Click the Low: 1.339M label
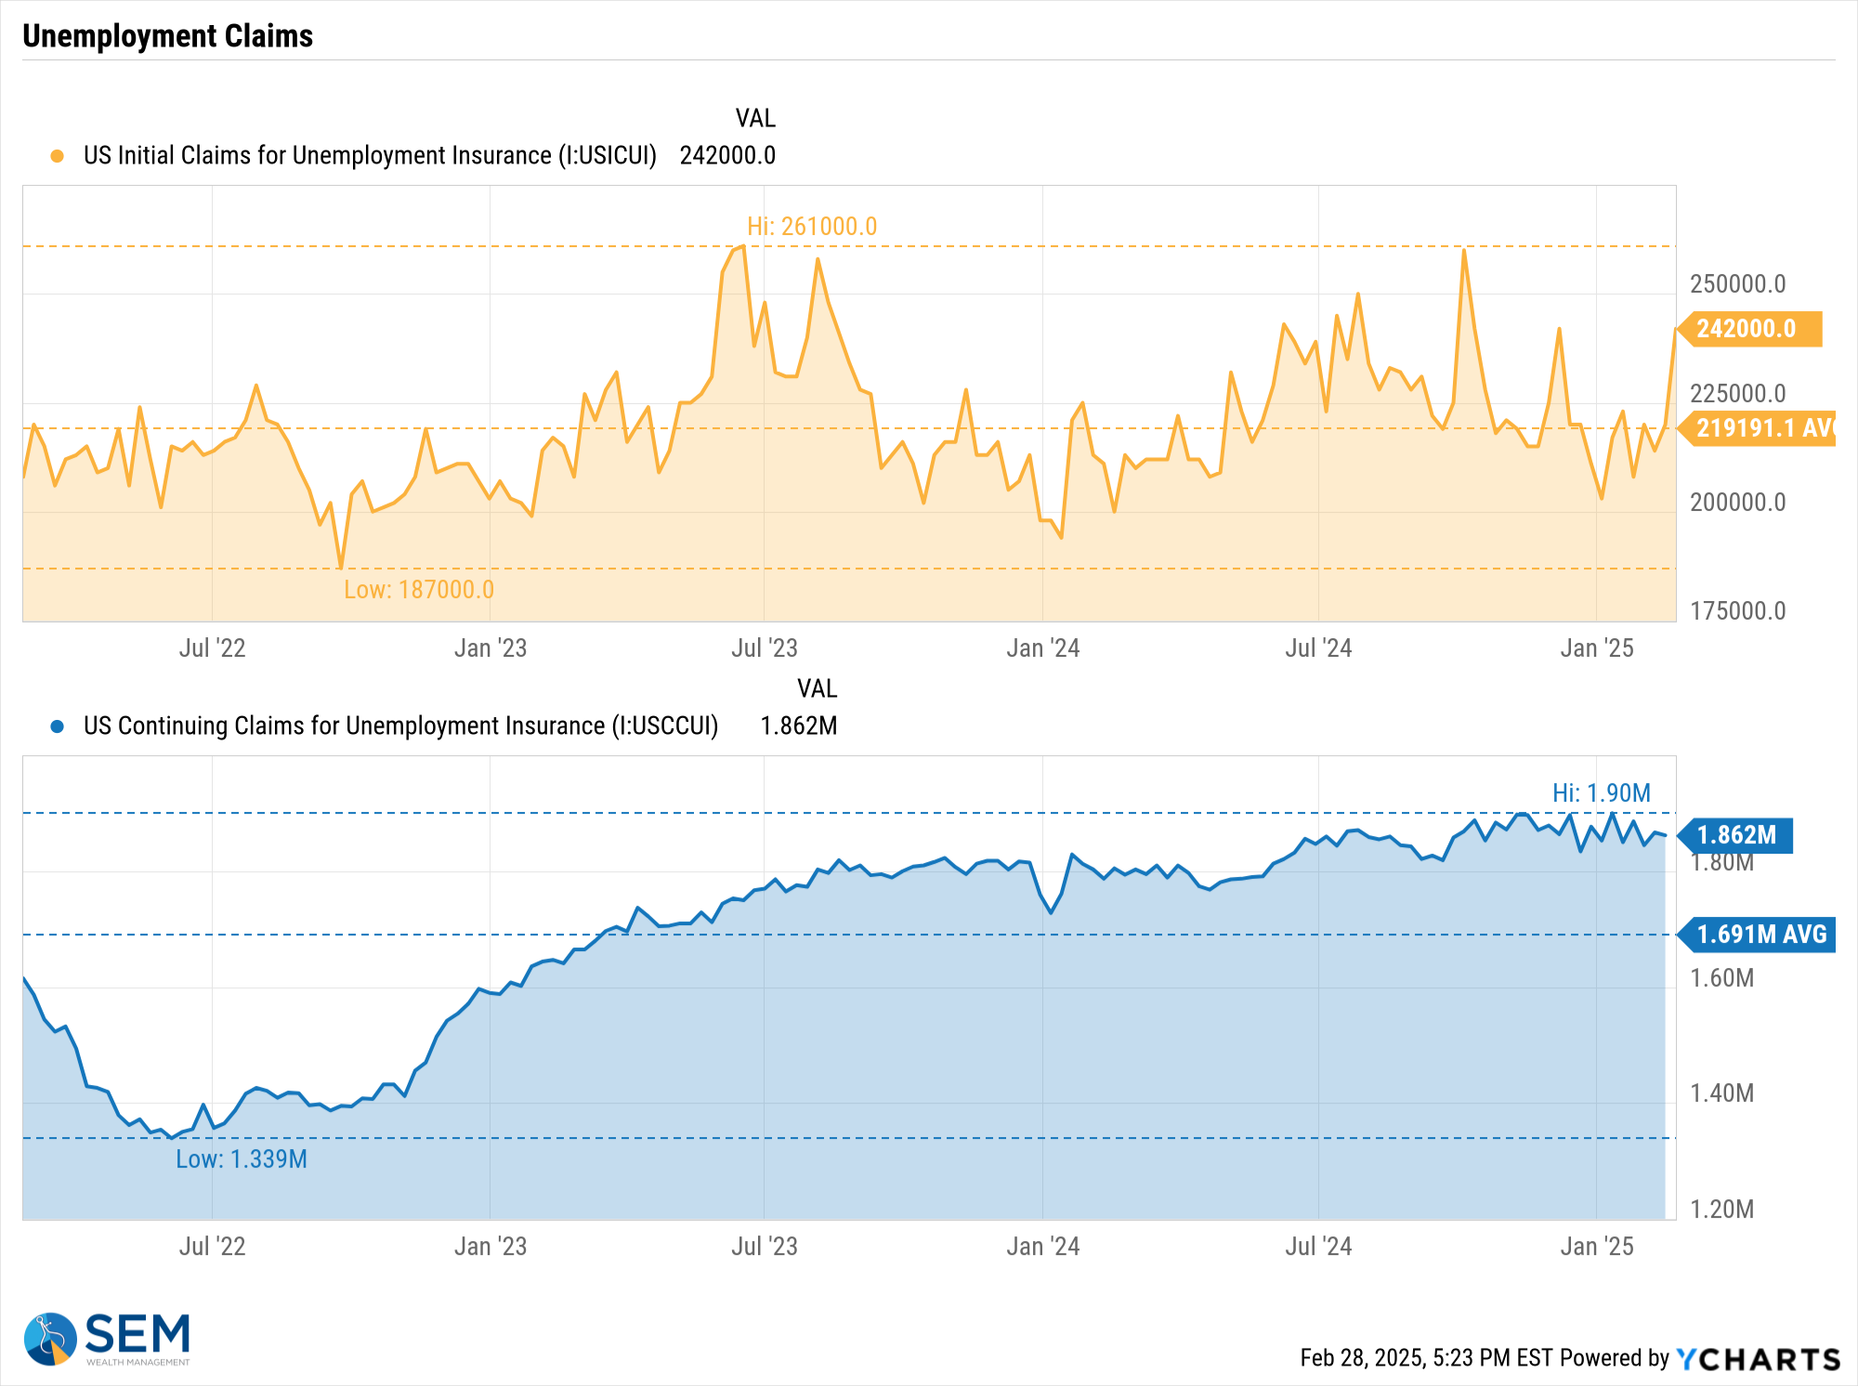This screenshot has height=1386, width=1858. pos(241,1159)
